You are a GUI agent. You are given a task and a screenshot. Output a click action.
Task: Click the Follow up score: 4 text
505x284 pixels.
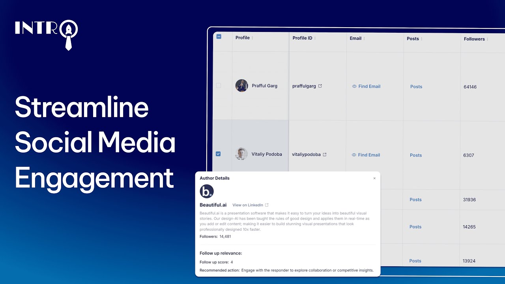click(x=216, y=262)
